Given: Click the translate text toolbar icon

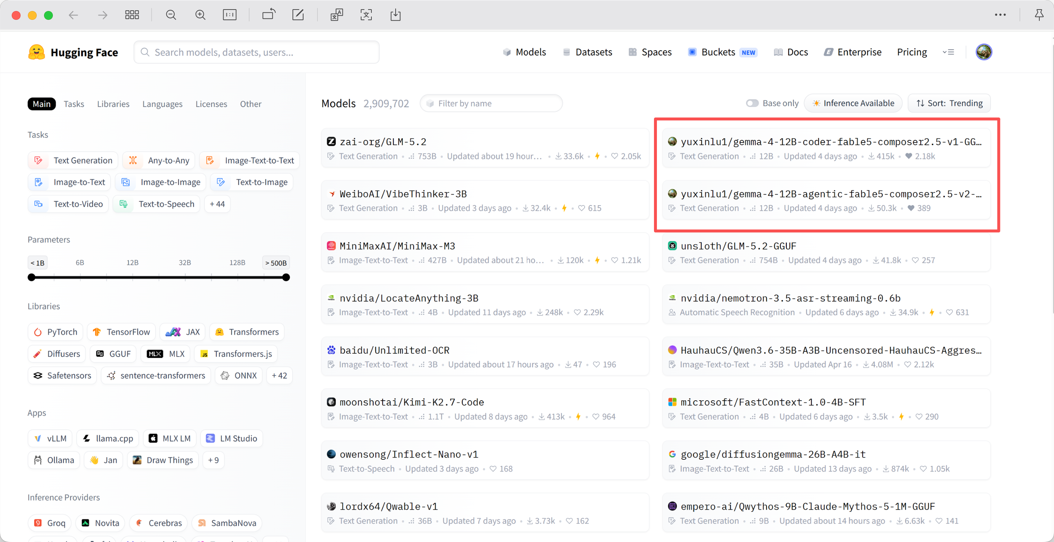Looking at the screenshot, I should (337, 15).
